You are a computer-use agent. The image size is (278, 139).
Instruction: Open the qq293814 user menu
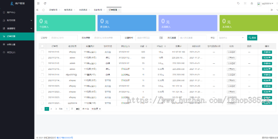[x=265, y=3]
